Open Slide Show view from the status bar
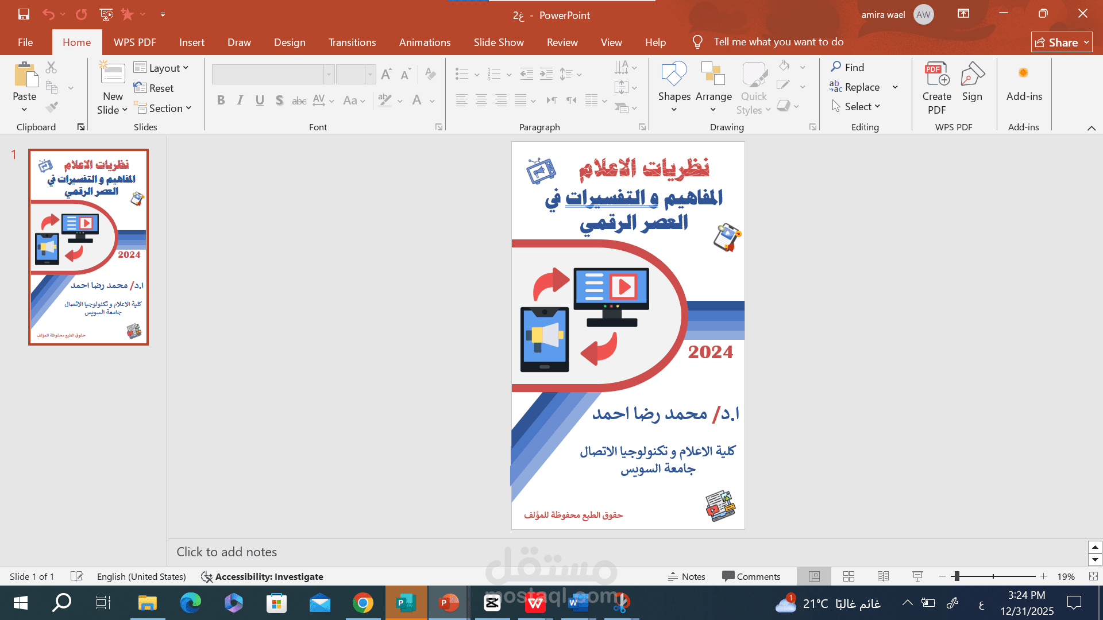This screenshot has width=1103, height=620. 917,576
